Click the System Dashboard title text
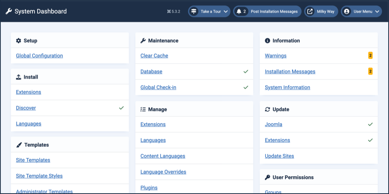 point(41,11)
